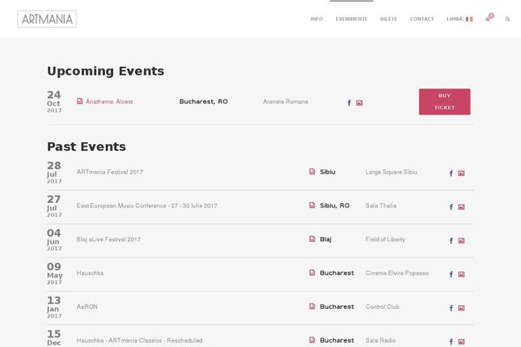Click Sala Thalia venue text

tap(381, 206)
